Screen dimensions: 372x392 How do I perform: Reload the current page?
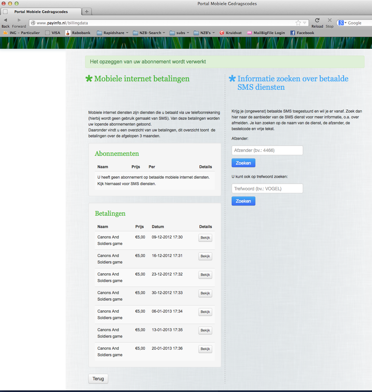pyautogui.click(x=317, y=20)
